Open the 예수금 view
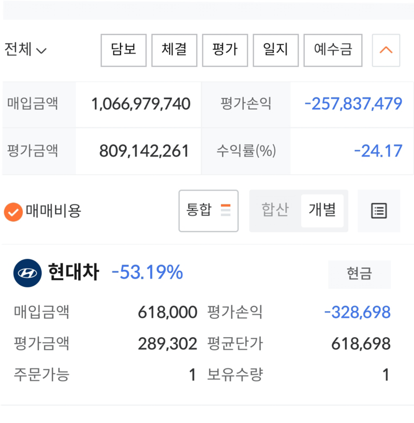Image resolution: width=414 pixels, height=423 pixels. (x=333, y=50)
